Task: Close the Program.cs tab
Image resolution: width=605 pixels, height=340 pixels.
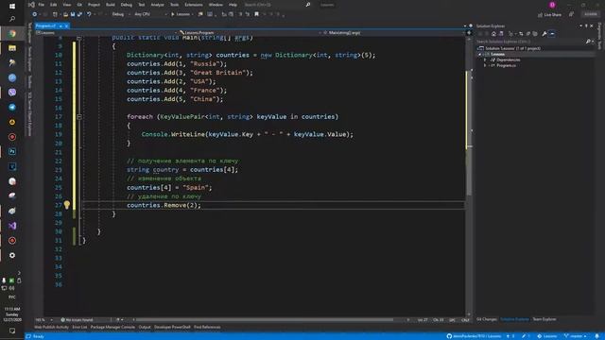Action: click(x=66, y=25)
